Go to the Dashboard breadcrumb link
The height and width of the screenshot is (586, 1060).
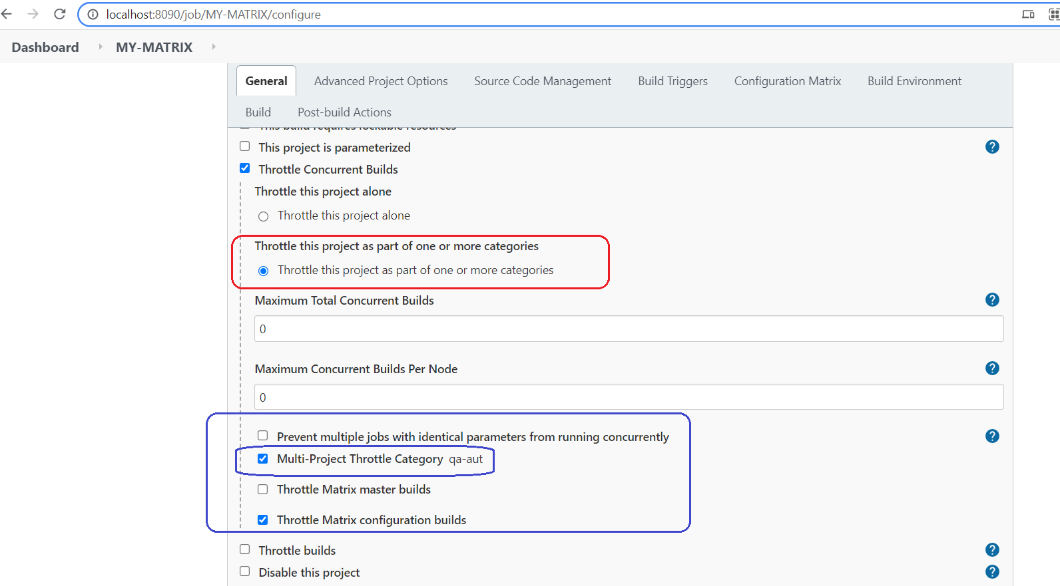click(45, 47)
